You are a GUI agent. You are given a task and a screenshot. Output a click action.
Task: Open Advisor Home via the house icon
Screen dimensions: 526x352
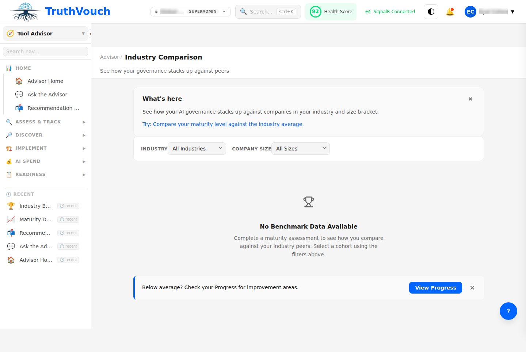(19, 81)
